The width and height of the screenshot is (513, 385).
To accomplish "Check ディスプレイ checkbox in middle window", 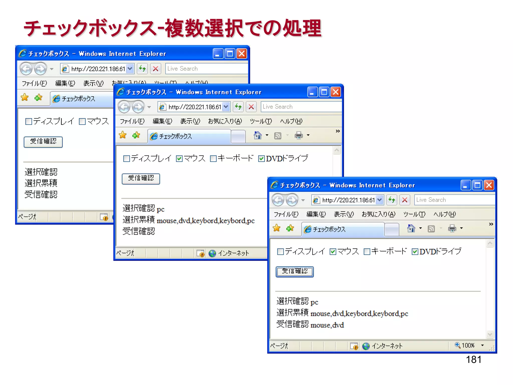I will (127, 158).
